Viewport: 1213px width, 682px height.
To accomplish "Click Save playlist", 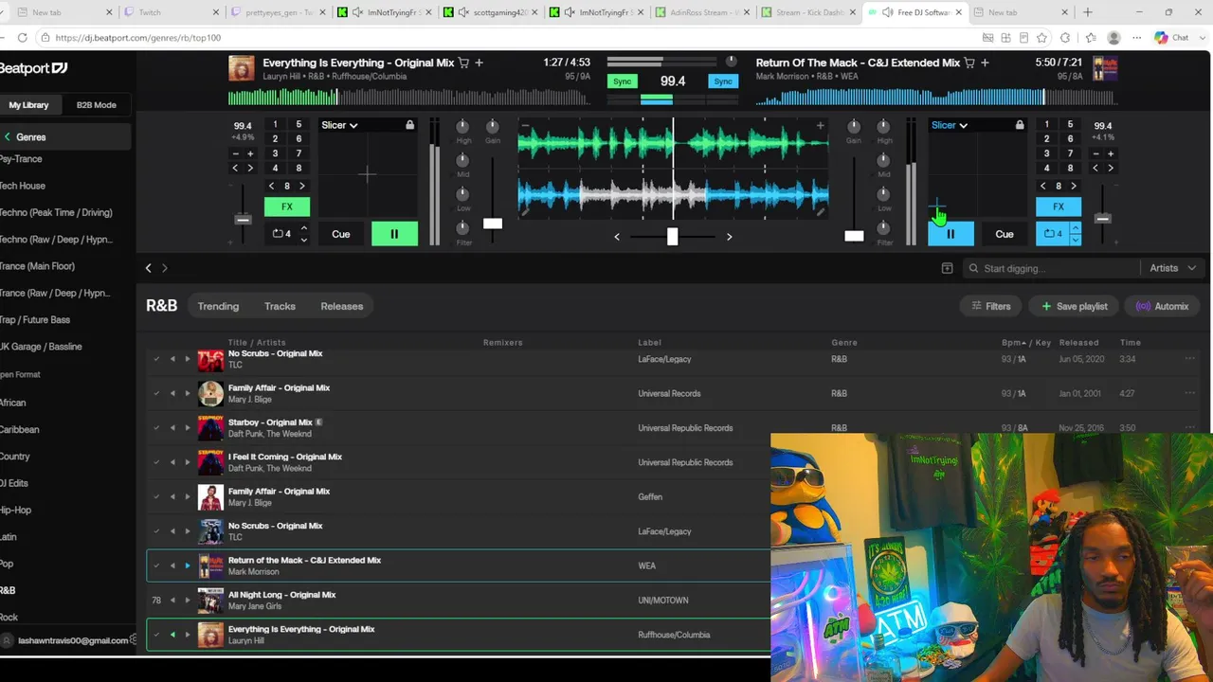I will click(x=1074, y=306).
